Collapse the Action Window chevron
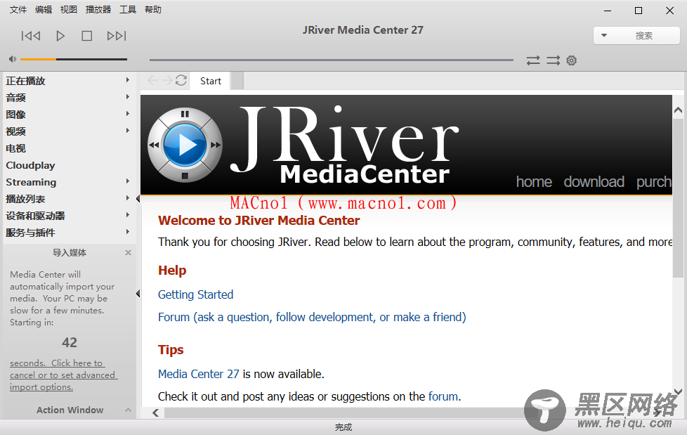 click(x=128, y=410)
